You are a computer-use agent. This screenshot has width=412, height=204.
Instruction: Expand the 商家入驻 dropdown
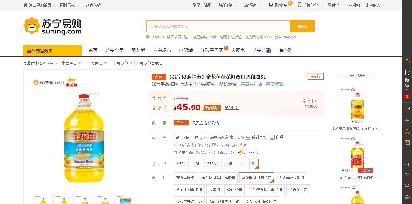(x=95, y=5)
